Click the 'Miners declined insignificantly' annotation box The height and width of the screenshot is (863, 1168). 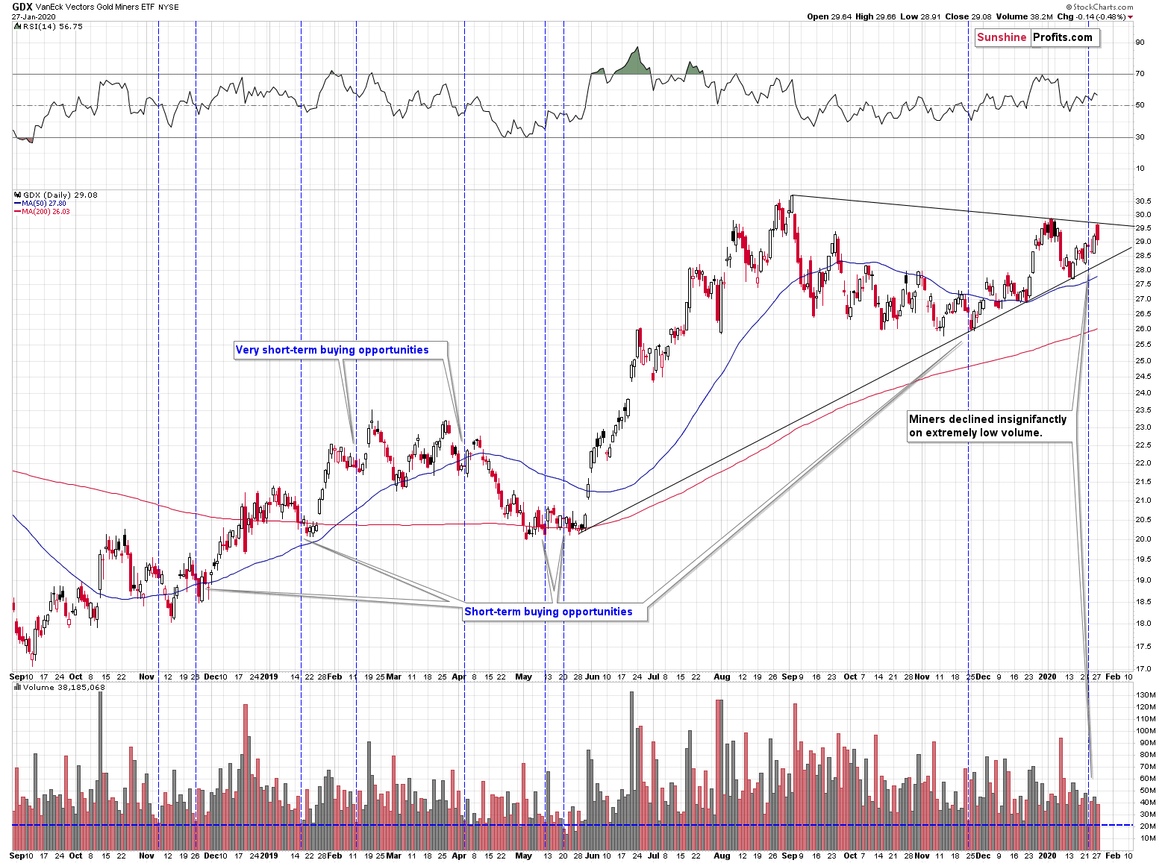tap(988, 426)
